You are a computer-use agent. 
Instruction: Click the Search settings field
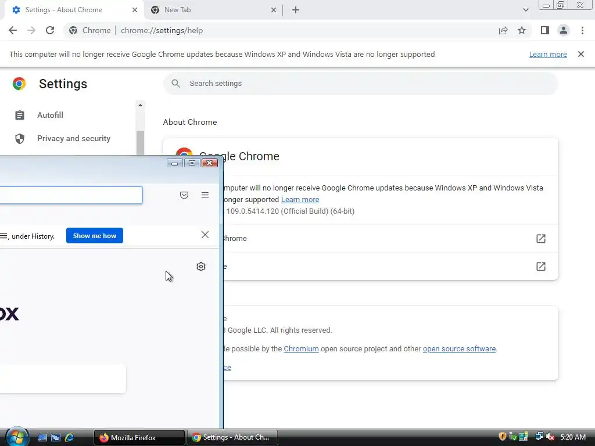tap(360, 84)
